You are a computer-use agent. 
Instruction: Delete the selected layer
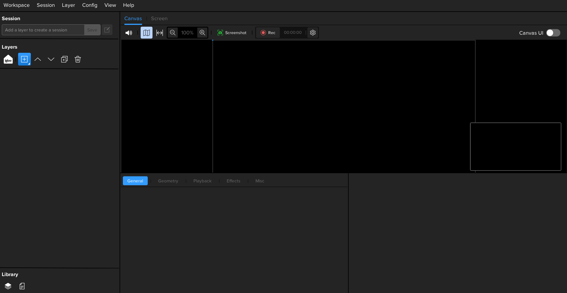78,59
